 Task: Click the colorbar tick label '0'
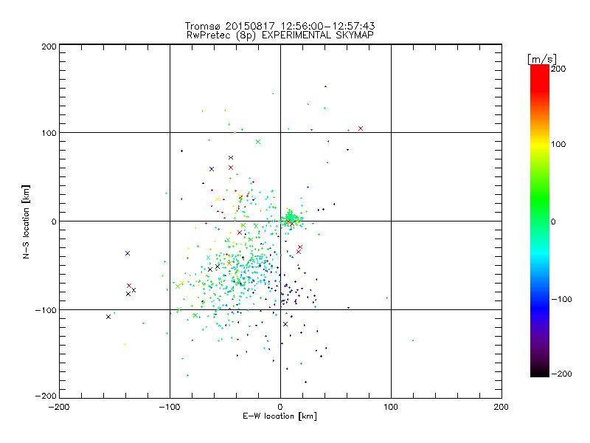coord(553,221)
